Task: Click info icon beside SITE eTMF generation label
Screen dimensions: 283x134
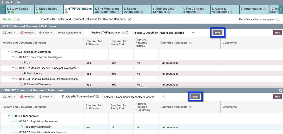Action: click(x=127, y=33)
